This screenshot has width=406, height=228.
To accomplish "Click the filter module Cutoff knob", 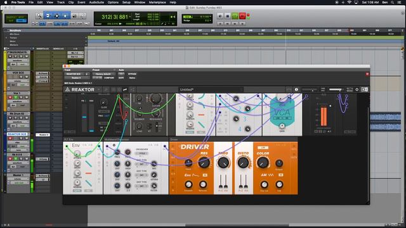I will coord(156,99).
